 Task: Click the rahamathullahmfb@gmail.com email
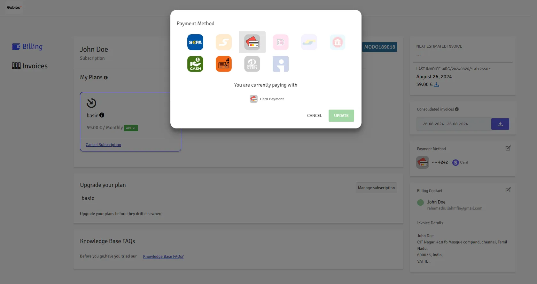point(455,208)
